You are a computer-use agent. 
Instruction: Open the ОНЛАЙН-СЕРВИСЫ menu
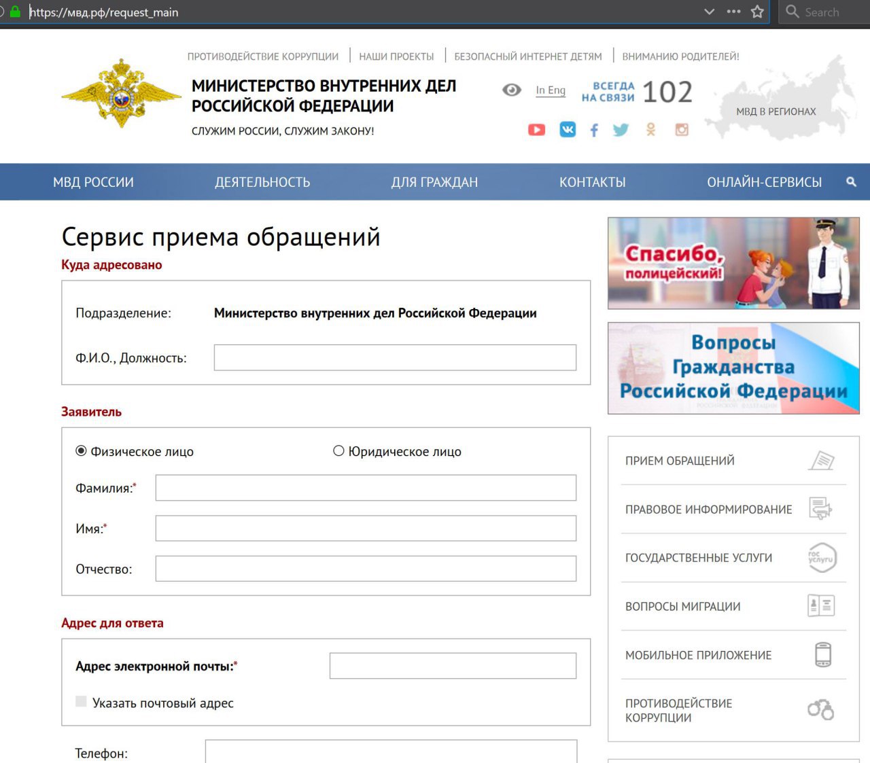(x=765, y=182)
